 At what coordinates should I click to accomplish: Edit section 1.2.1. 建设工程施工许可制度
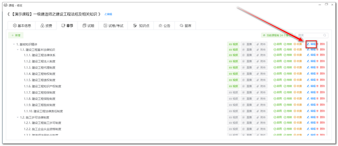(311, 123)
